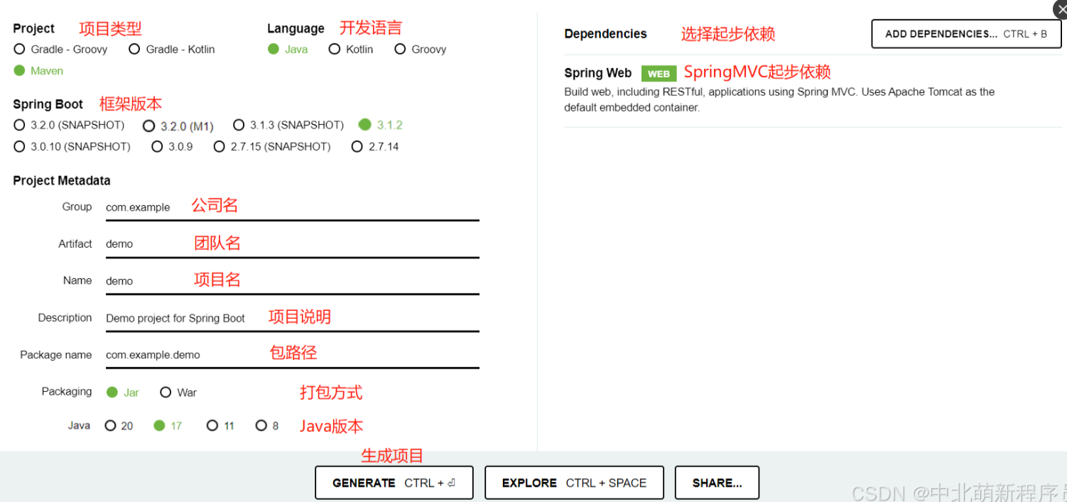Image resolution: width=1067 pixels, height=502 pixels.
Task: Select Gradle - Kotlin project type
Action: pyautogui.click(x=172, y=49)
